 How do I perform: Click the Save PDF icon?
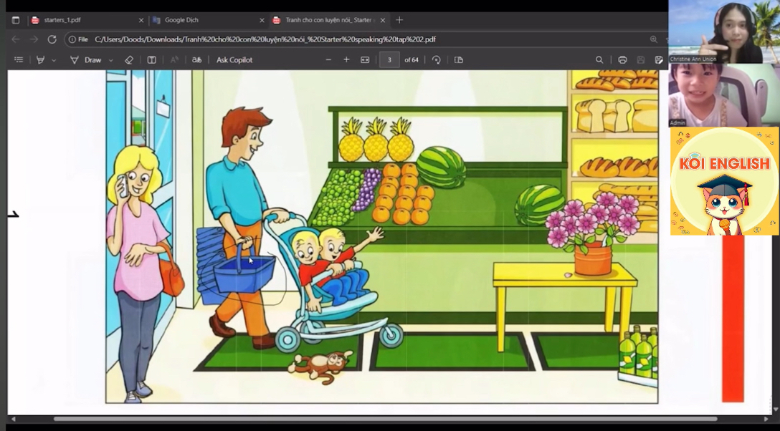pos(641,59)
